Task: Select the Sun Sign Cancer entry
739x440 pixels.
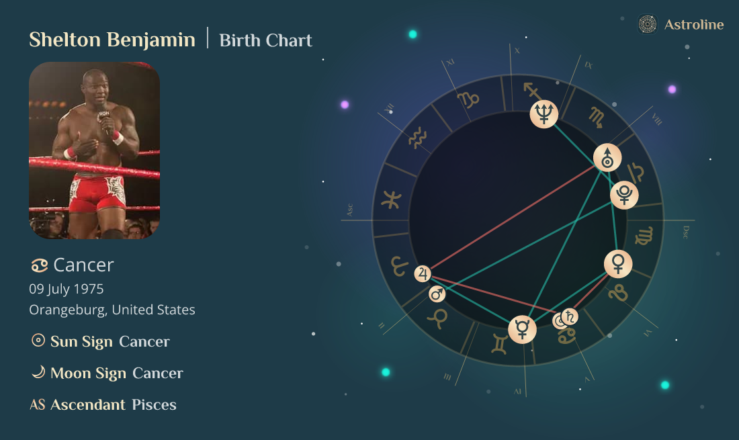Action: (x=101, y=341)
